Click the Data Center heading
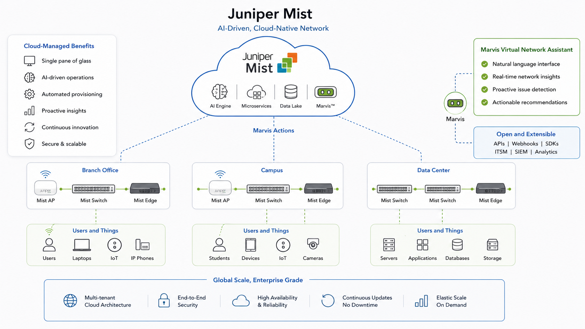 pos(434,170)
